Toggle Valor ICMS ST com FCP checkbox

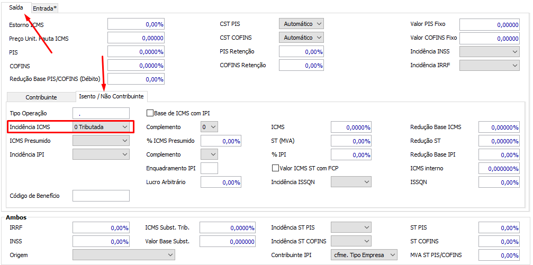(x=275, y=168)
